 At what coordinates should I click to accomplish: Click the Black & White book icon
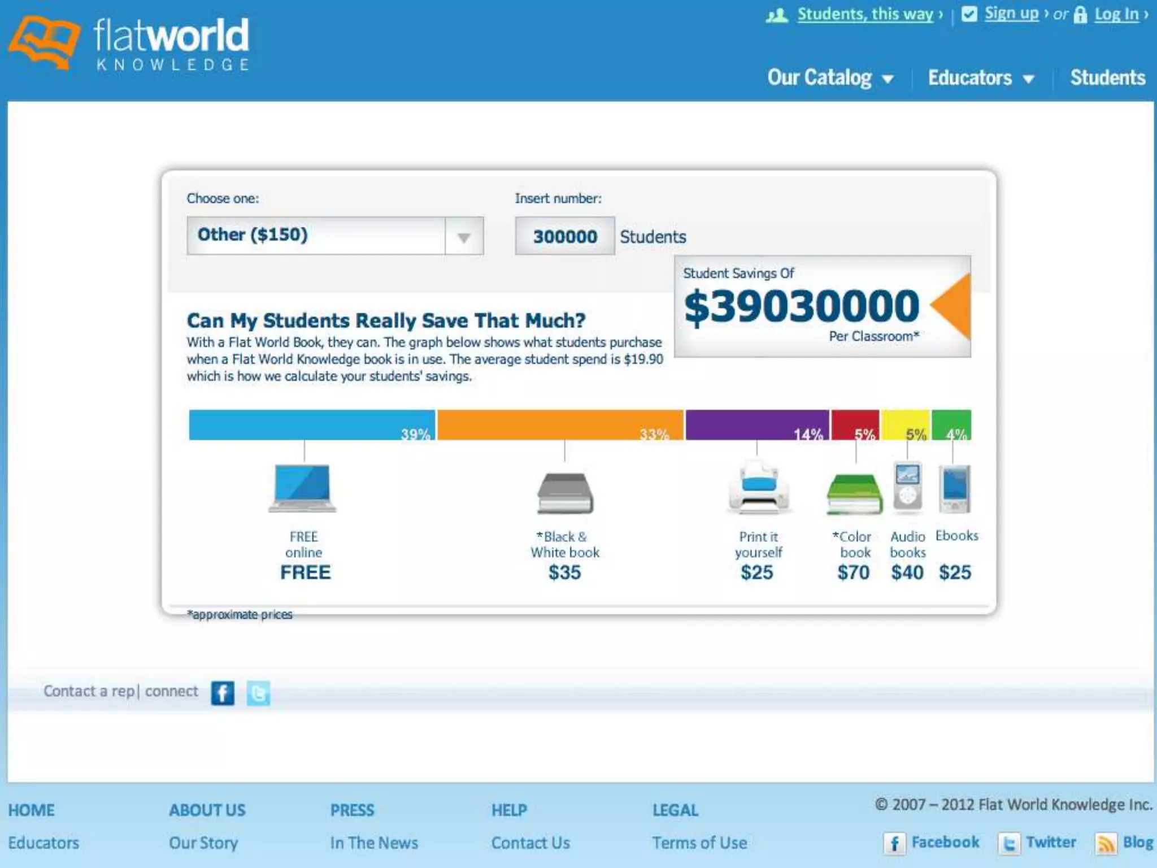(x=565, y=493)
